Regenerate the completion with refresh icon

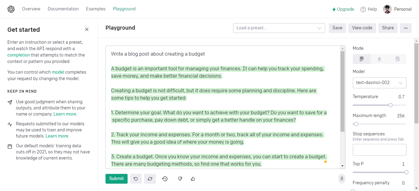(x=150, y=179)
